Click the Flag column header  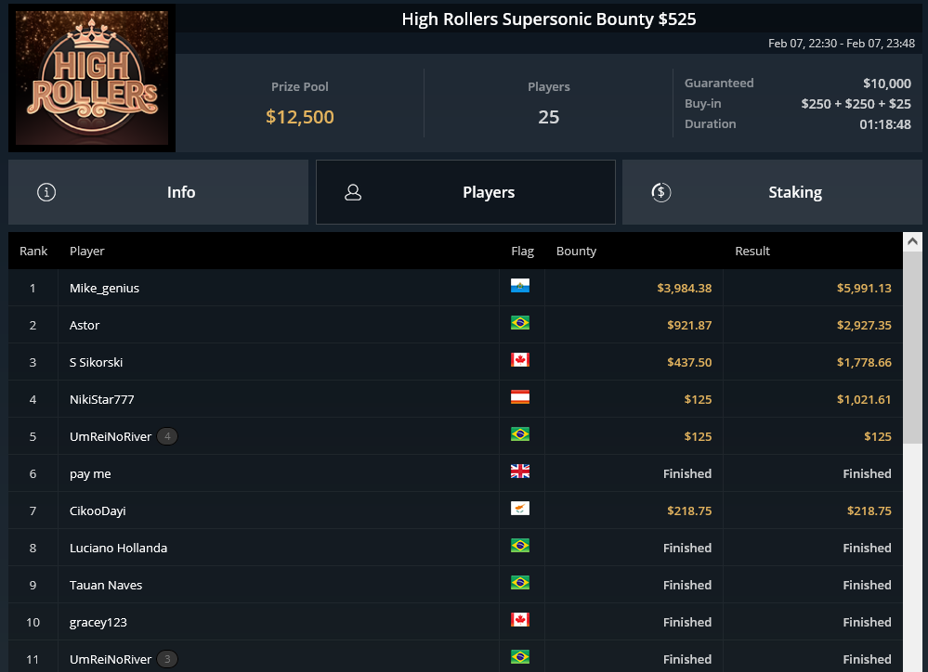(523, 251)
